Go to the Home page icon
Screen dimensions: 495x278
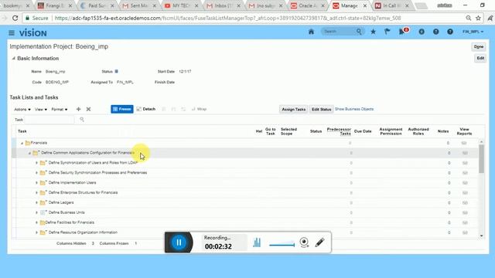coord(311,32)
